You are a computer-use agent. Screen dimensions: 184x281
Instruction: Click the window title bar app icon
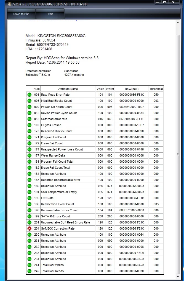(10, 4)
